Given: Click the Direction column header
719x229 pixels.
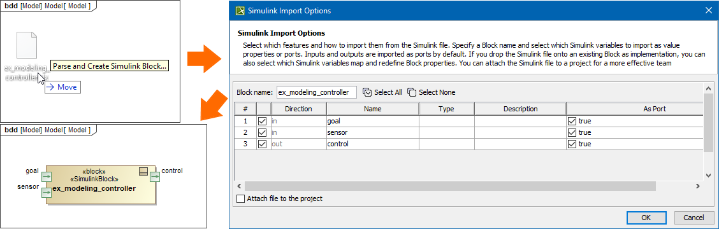Looking at the screenshot, I should [x=298, y=109].
